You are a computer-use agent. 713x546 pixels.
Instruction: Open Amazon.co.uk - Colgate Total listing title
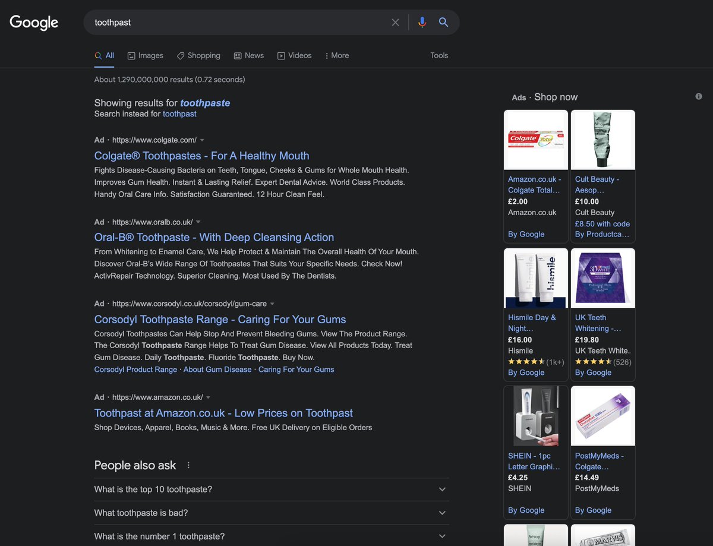pos(535,184)
